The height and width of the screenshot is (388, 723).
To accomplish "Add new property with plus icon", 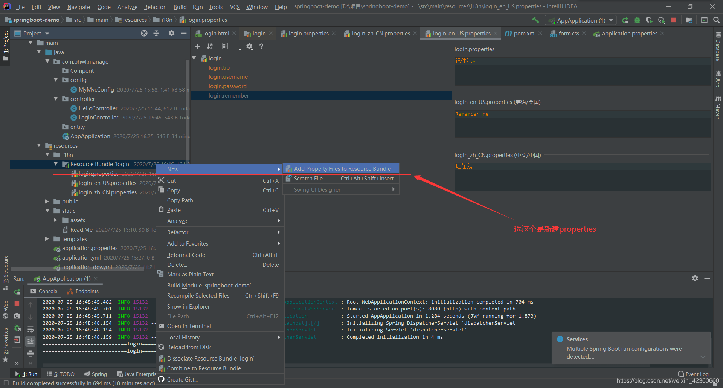I will [197, 46].
